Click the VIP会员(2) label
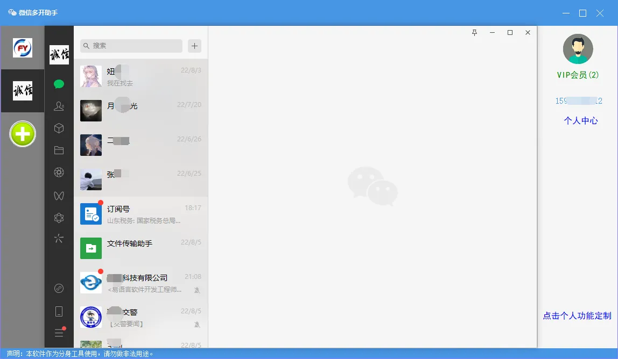Viewport: 618px width, 359px height. [x=578, y=75]
